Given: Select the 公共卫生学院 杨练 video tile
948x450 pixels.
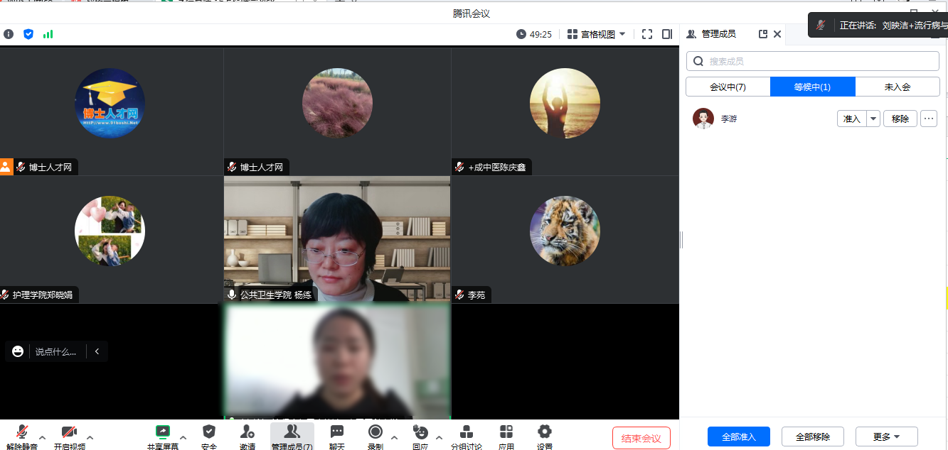Looking at the screenshot, I should 337,239.
